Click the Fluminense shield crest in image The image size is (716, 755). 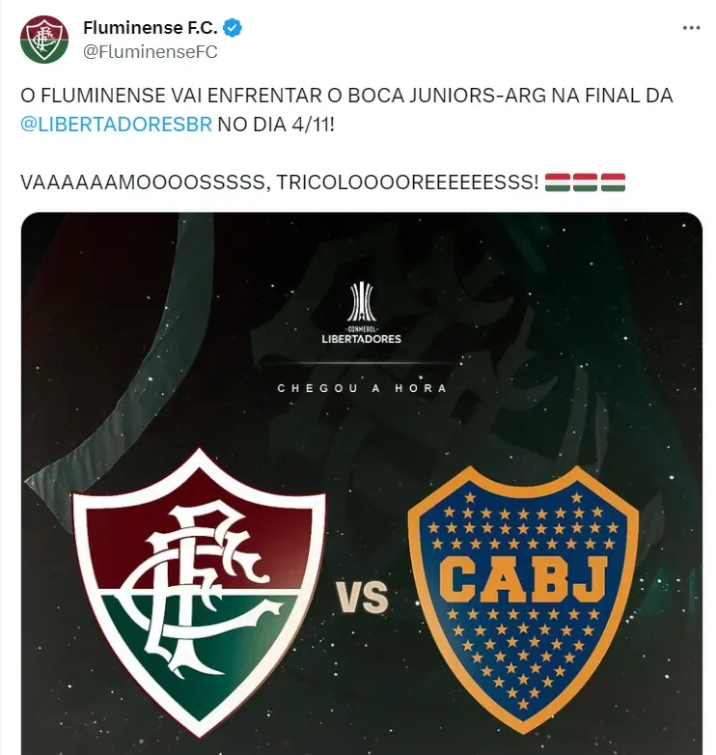pos(199,591)
